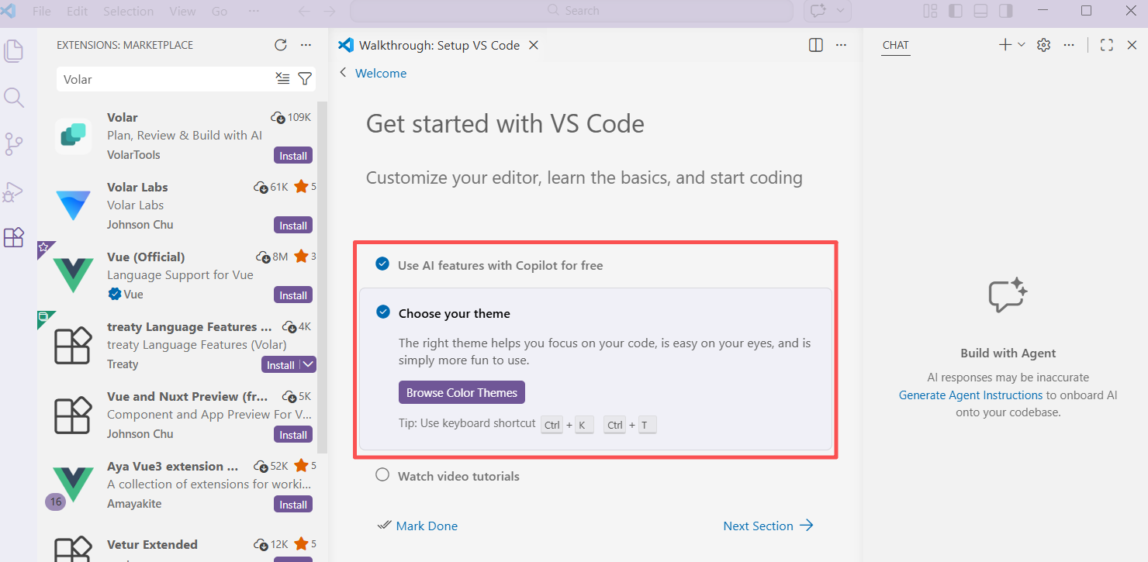Mark Watch video tutorials step as done
The image size is (1148, 562).
pyautogui.click(x=382, y=474)
